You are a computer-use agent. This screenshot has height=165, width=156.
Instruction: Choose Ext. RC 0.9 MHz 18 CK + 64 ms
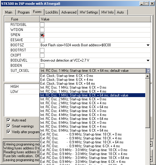(92, 142)
